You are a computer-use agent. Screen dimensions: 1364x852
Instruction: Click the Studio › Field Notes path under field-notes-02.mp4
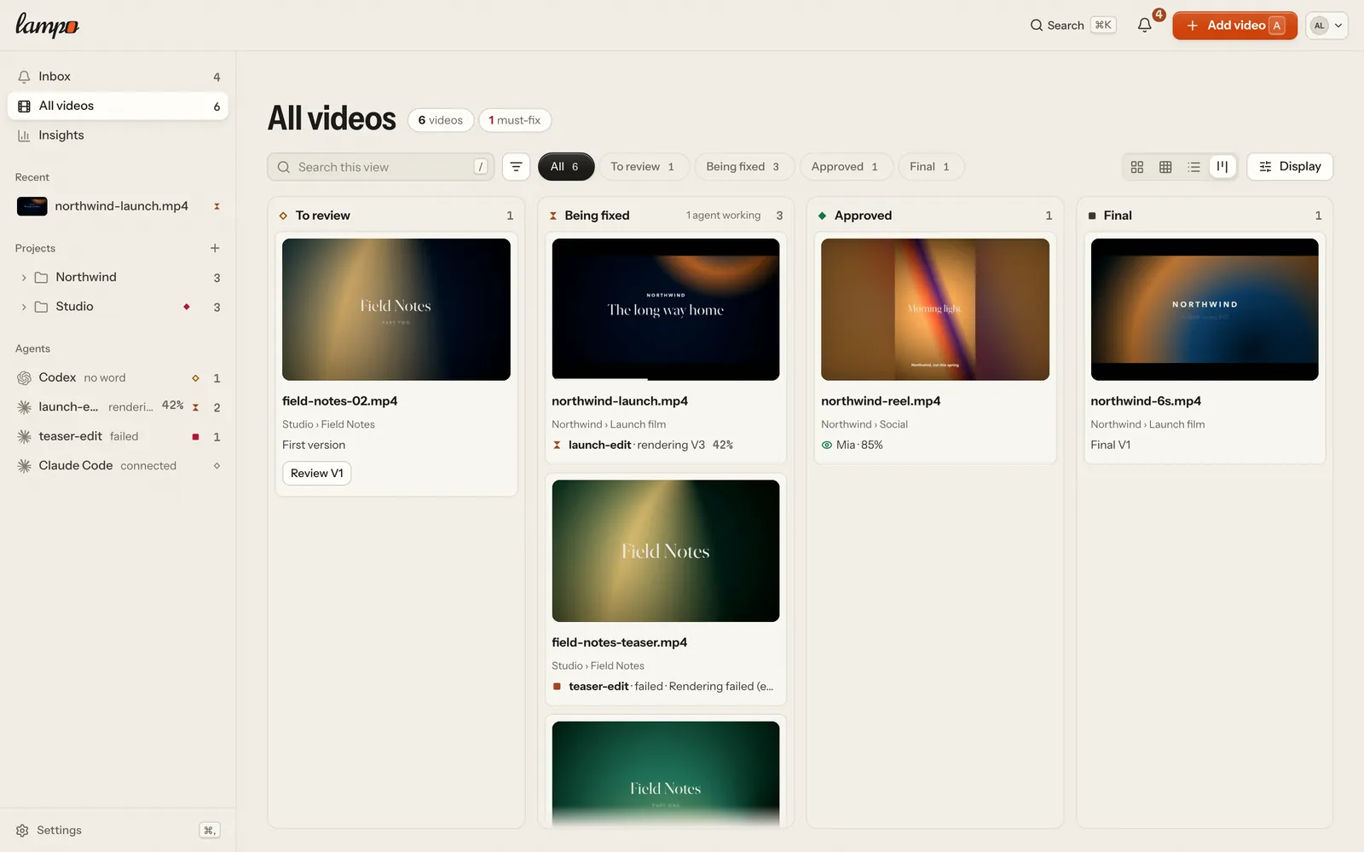coord(328,424)
